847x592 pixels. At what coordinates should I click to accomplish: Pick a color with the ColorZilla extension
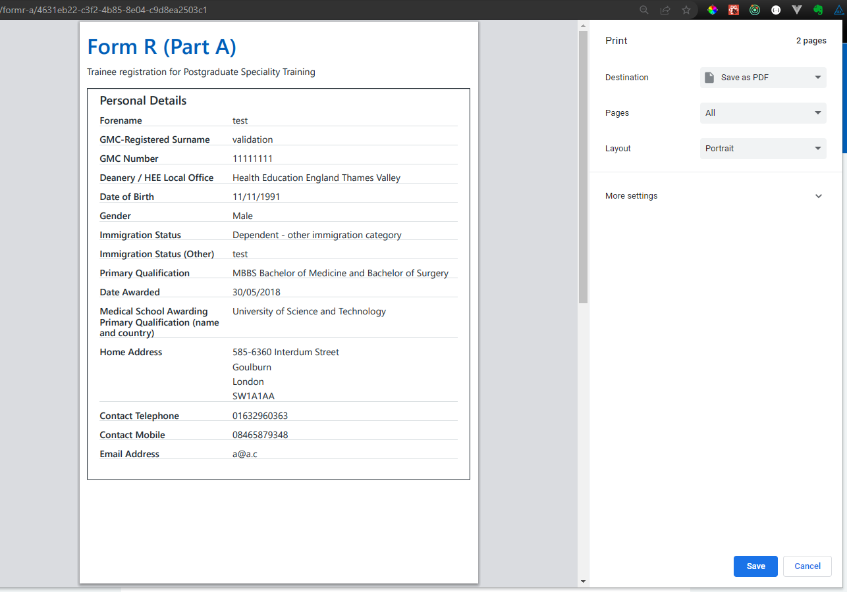[713, 10]
